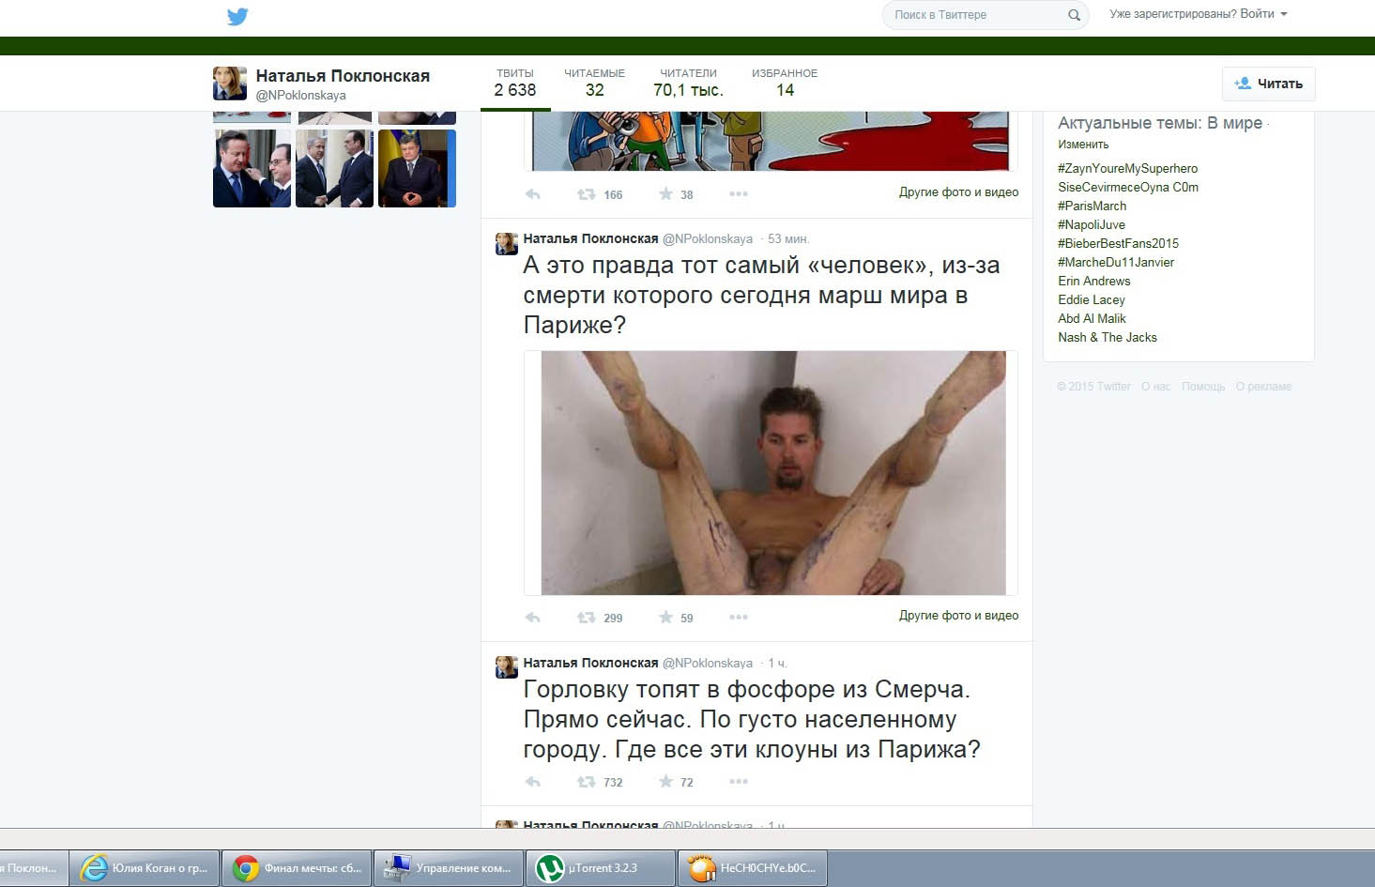The image size is (1375, 887).
Task: Click Наталья Поклонская name on 53 мин. tweet
Action: pos(590,238)
